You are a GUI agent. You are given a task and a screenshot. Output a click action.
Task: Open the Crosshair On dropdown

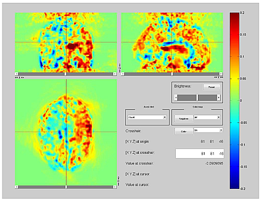(x=208, y=130)
